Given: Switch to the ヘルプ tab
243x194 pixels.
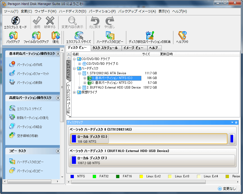Looking at the screenshot, I should point(154,48).
